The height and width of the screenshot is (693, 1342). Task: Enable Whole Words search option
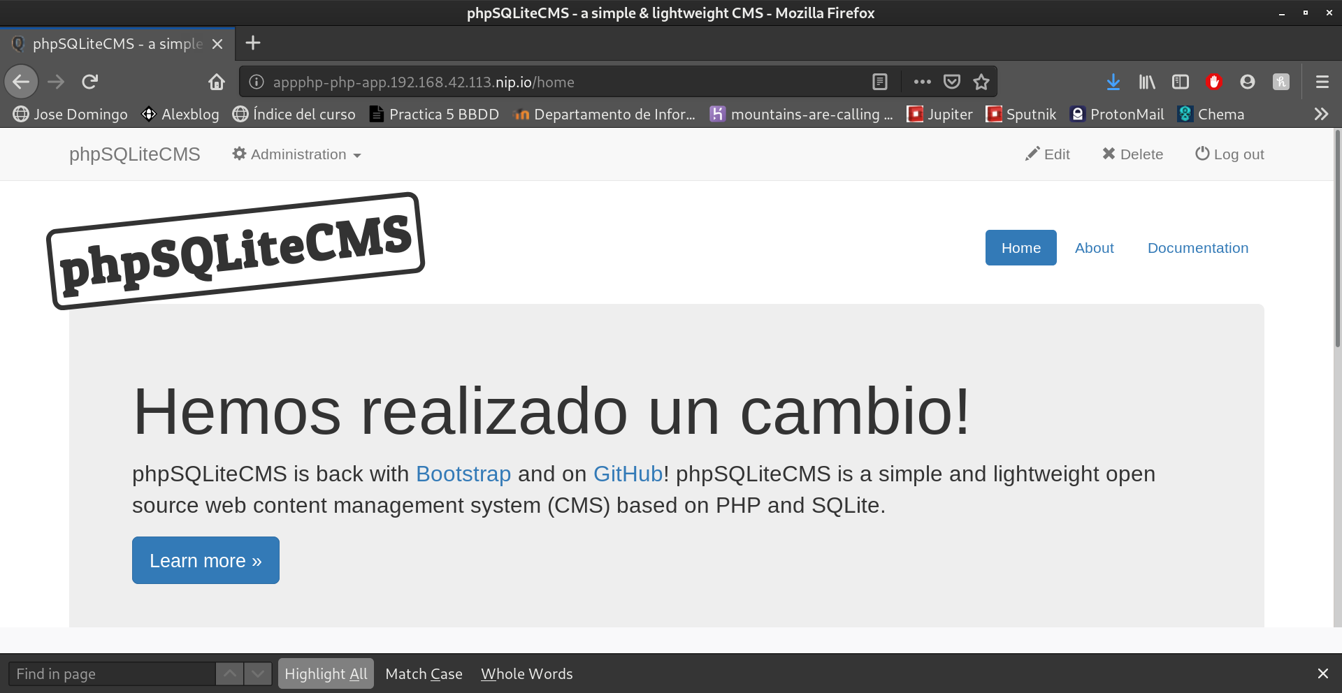pyautogui.click(x=526, y=673)
